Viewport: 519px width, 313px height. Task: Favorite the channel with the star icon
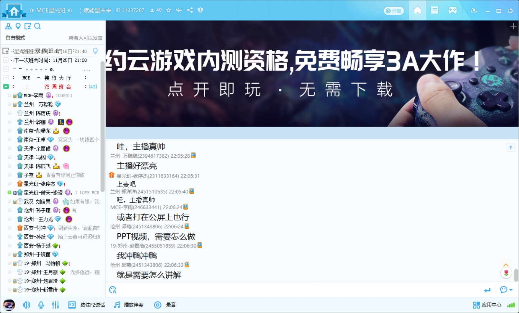(x=169, y=10)
